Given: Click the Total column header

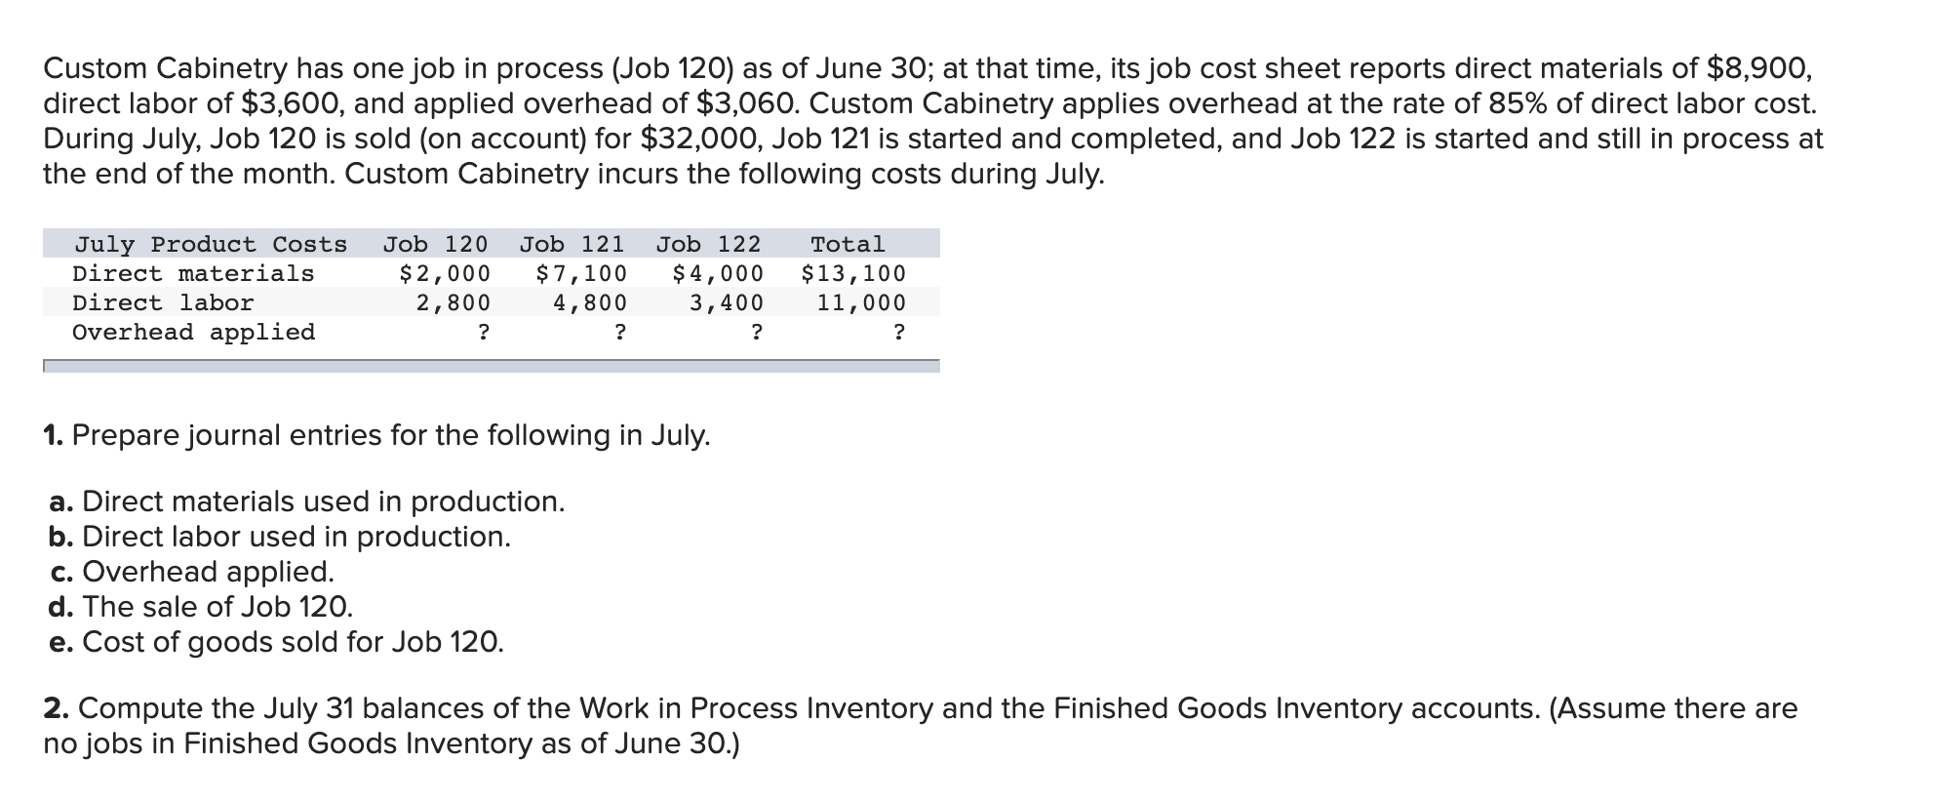Looking at the screenshot, I should (848, 244).
